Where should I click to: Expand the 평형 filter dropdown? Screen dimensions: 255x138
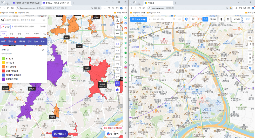click(x=19, y=34)
